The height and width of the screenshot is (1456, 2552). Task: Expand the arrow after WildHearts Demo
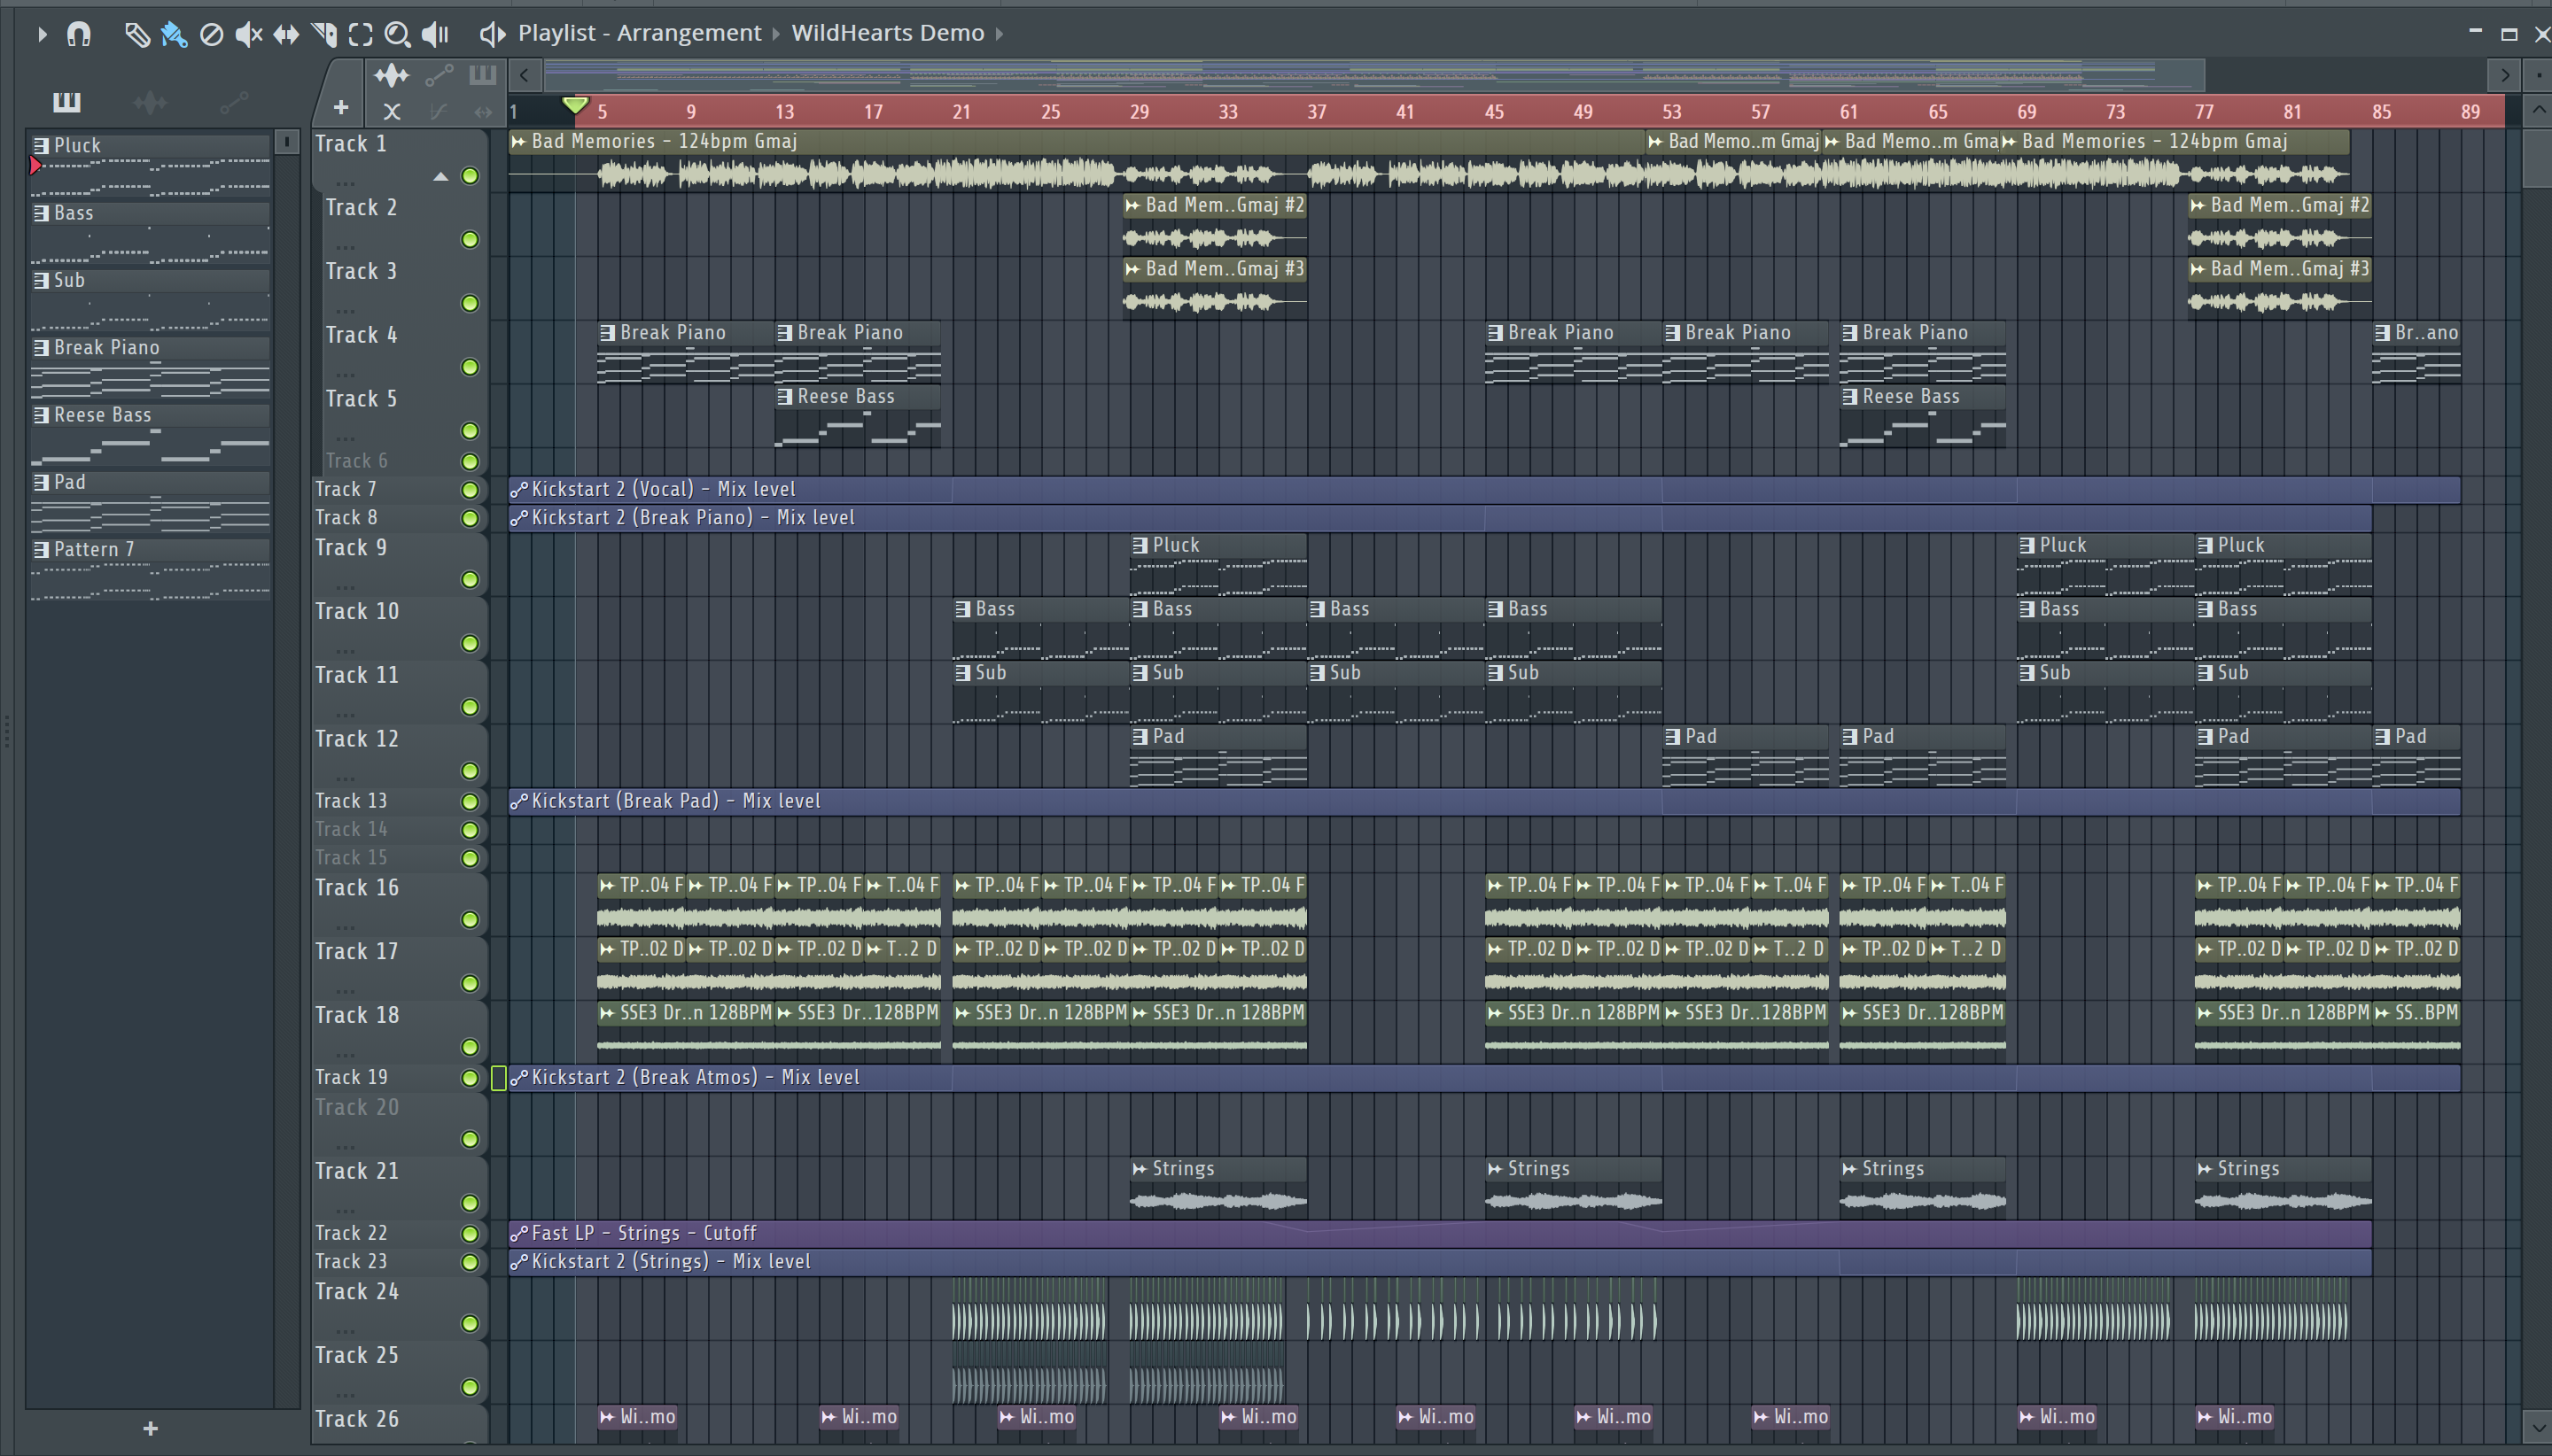click(x=999, y=34)
